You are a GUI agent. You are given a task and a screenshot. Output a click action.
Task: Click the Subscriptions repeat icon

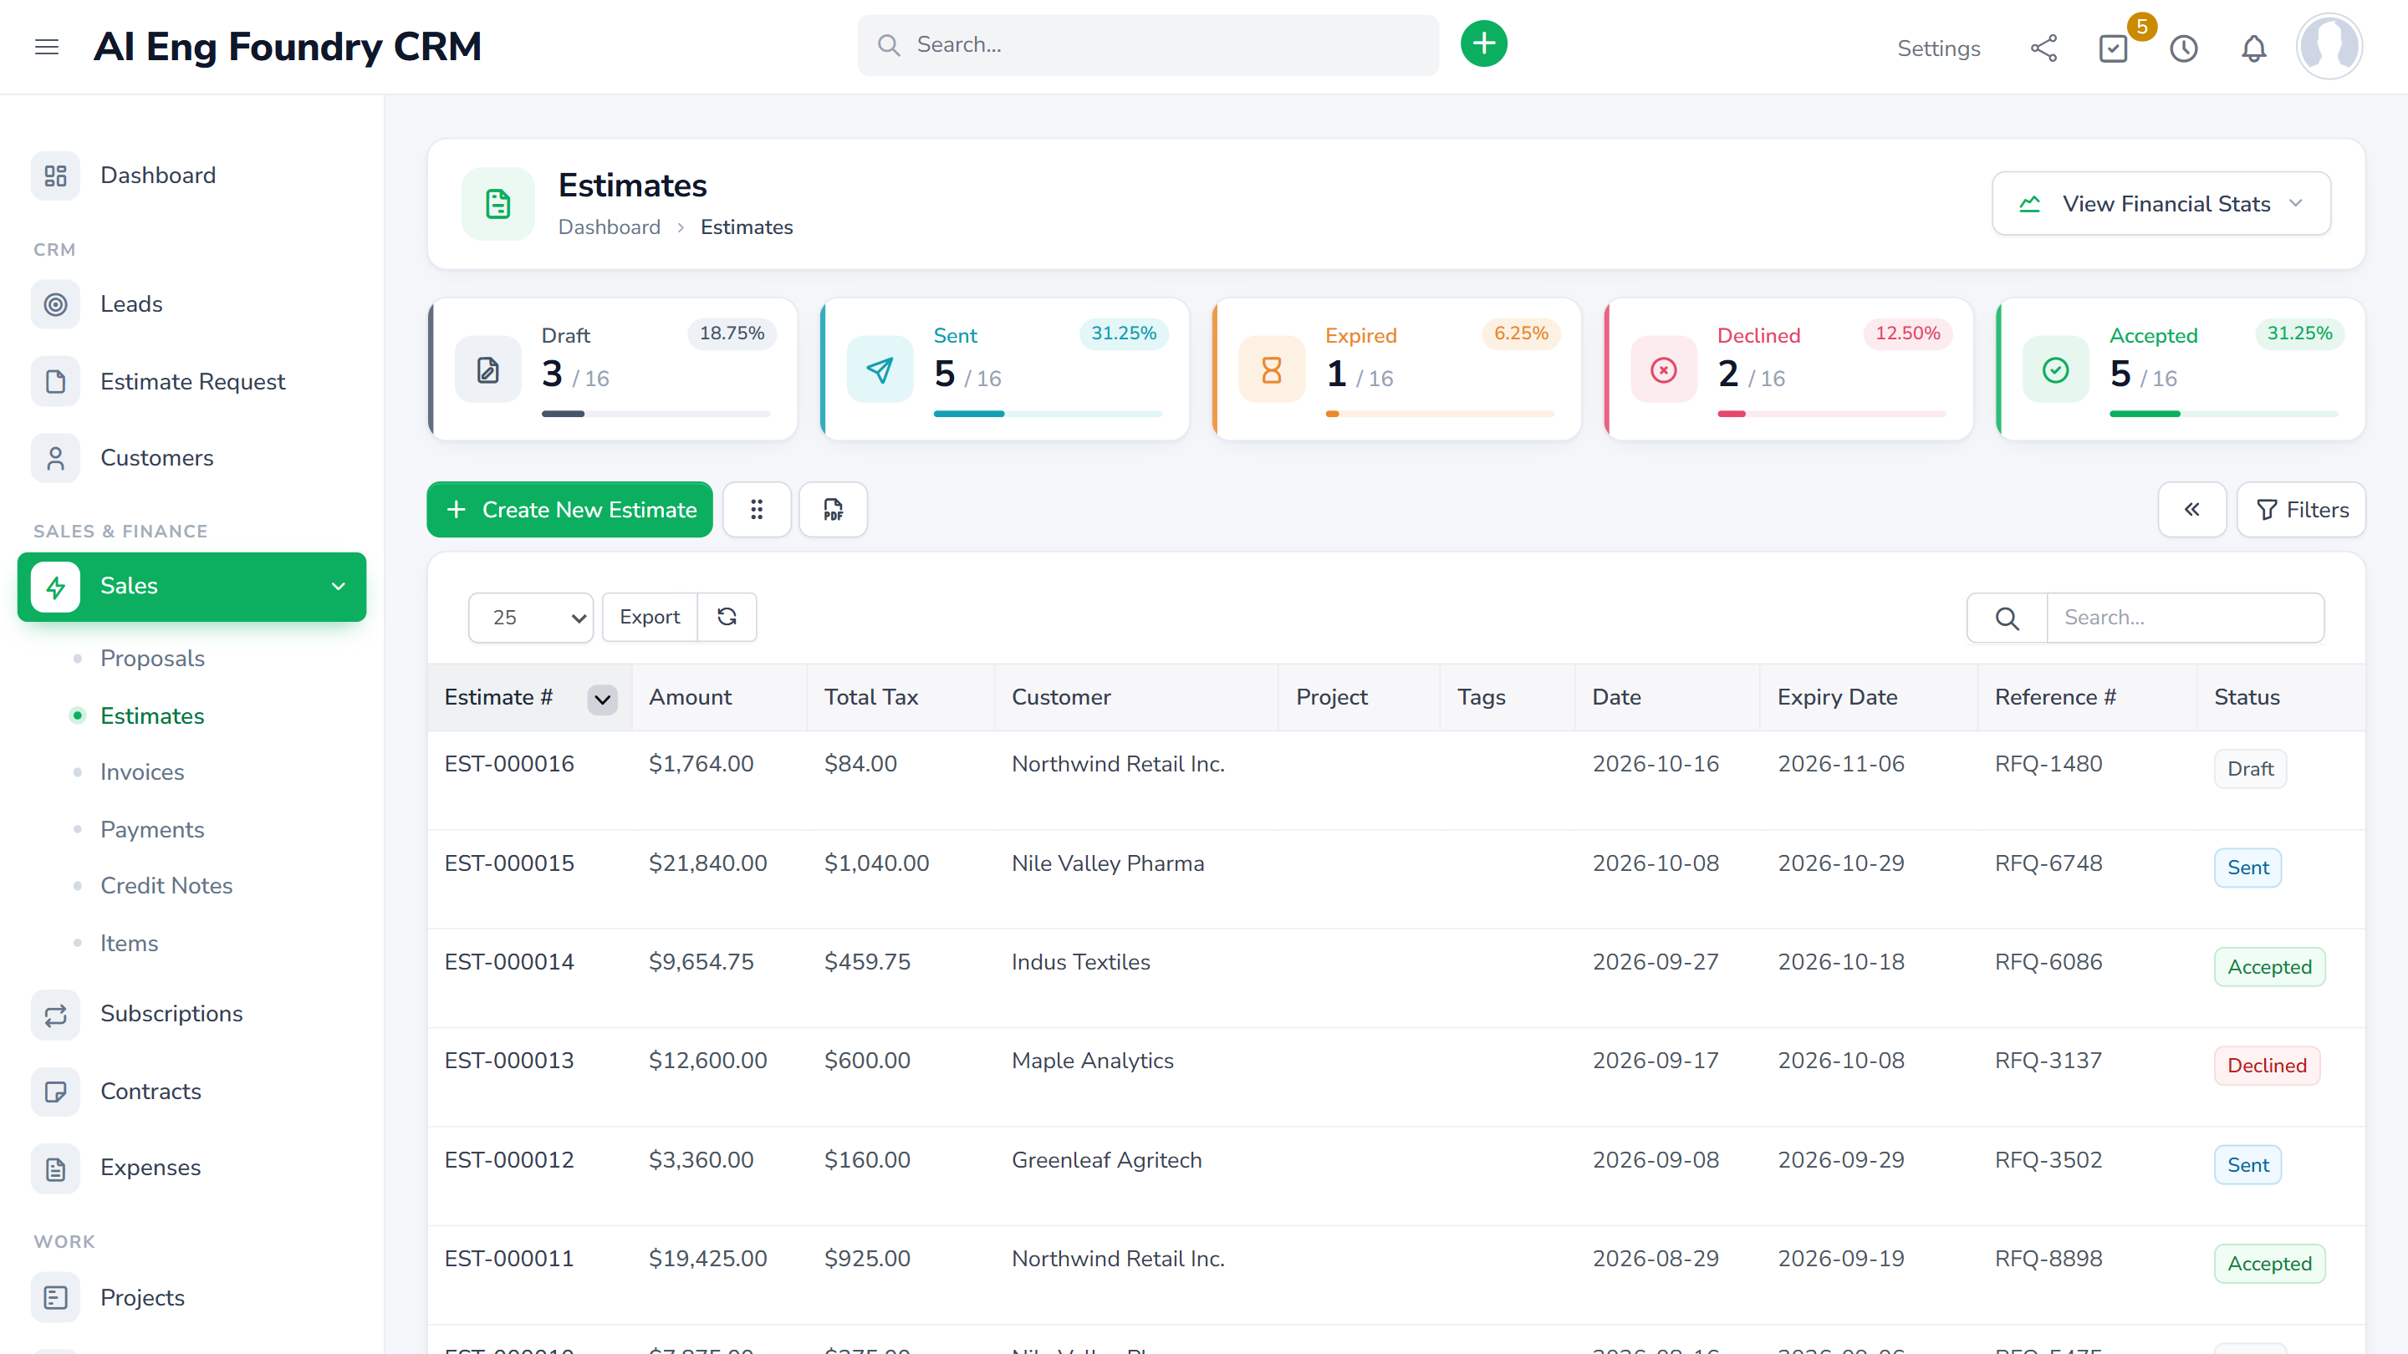click(55, 1014)
